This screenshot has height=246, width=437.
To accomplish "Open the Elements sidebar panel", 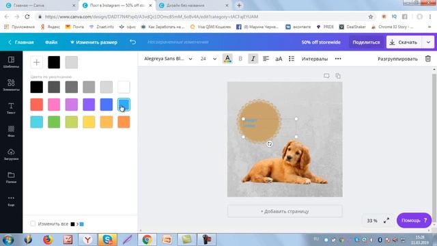I will pos(11,85).
